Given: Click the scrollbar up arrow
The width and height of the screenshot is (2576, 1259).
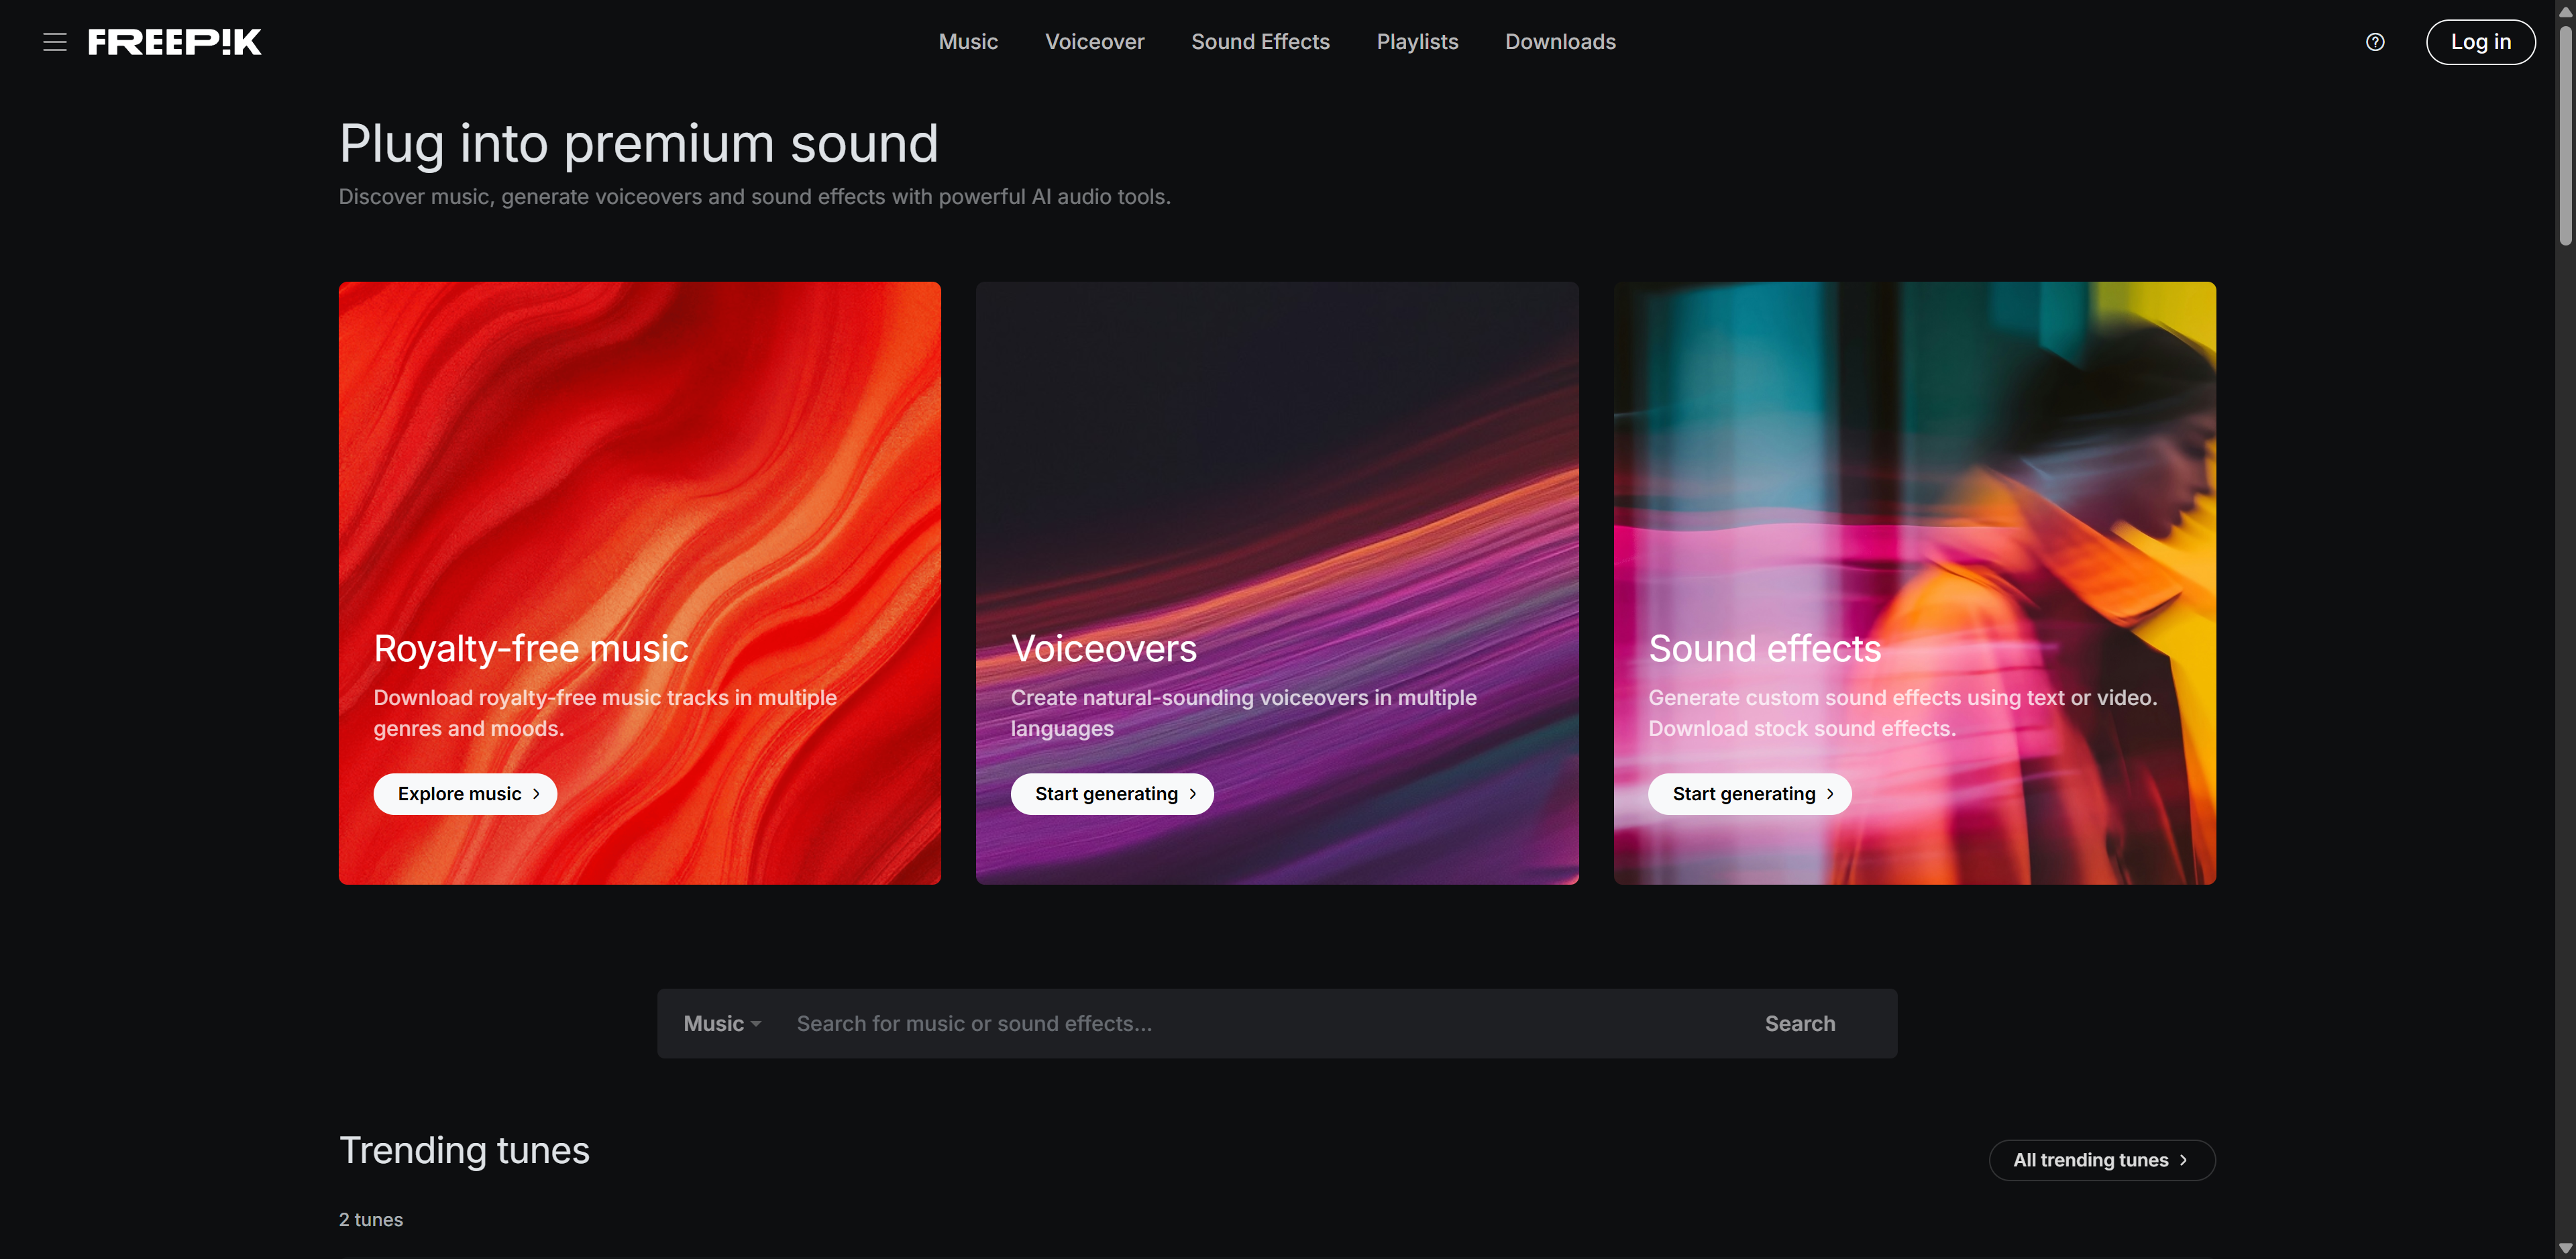Looking at the screenshot, I should 2565,9.
